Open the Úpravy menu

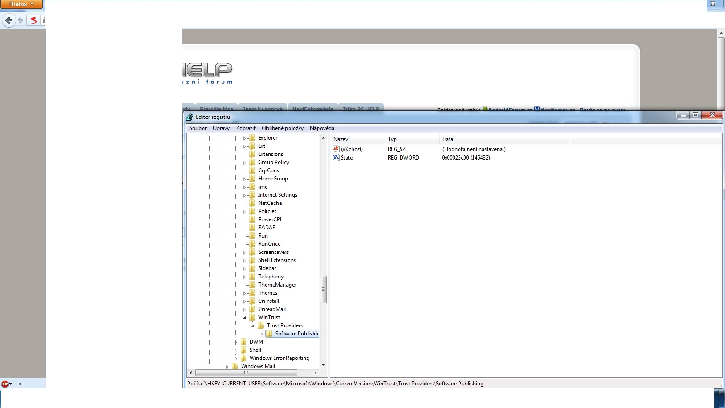pyautogui.click(x=221, y=128)
